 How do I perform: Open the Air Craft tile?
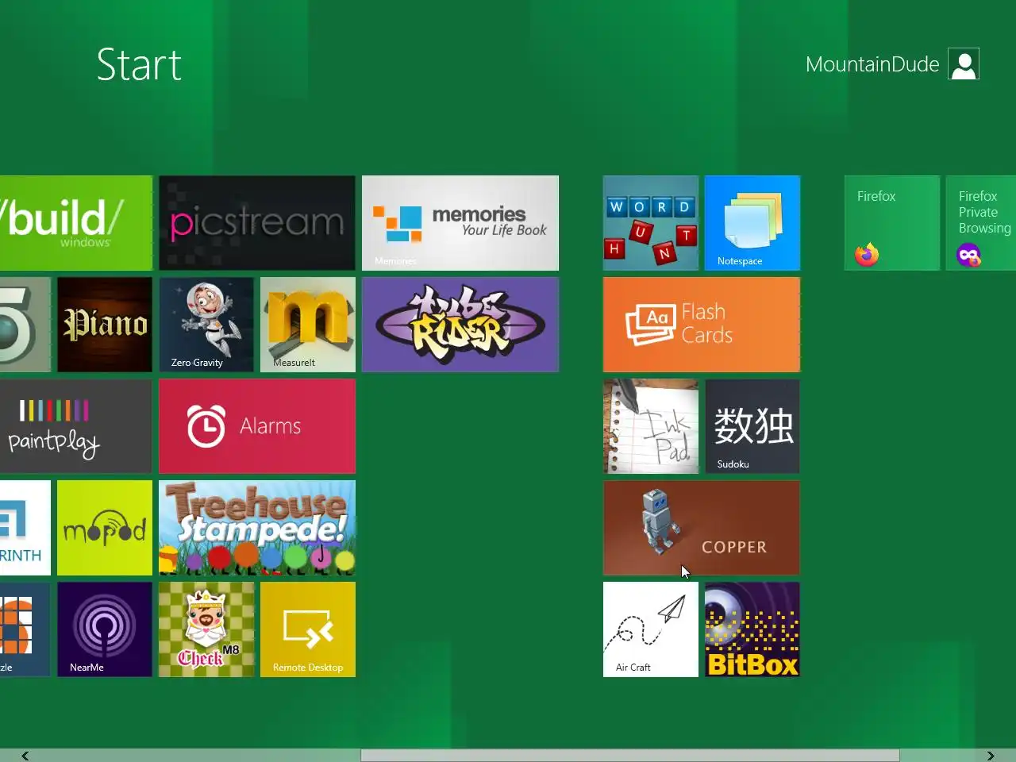(651, 629)
